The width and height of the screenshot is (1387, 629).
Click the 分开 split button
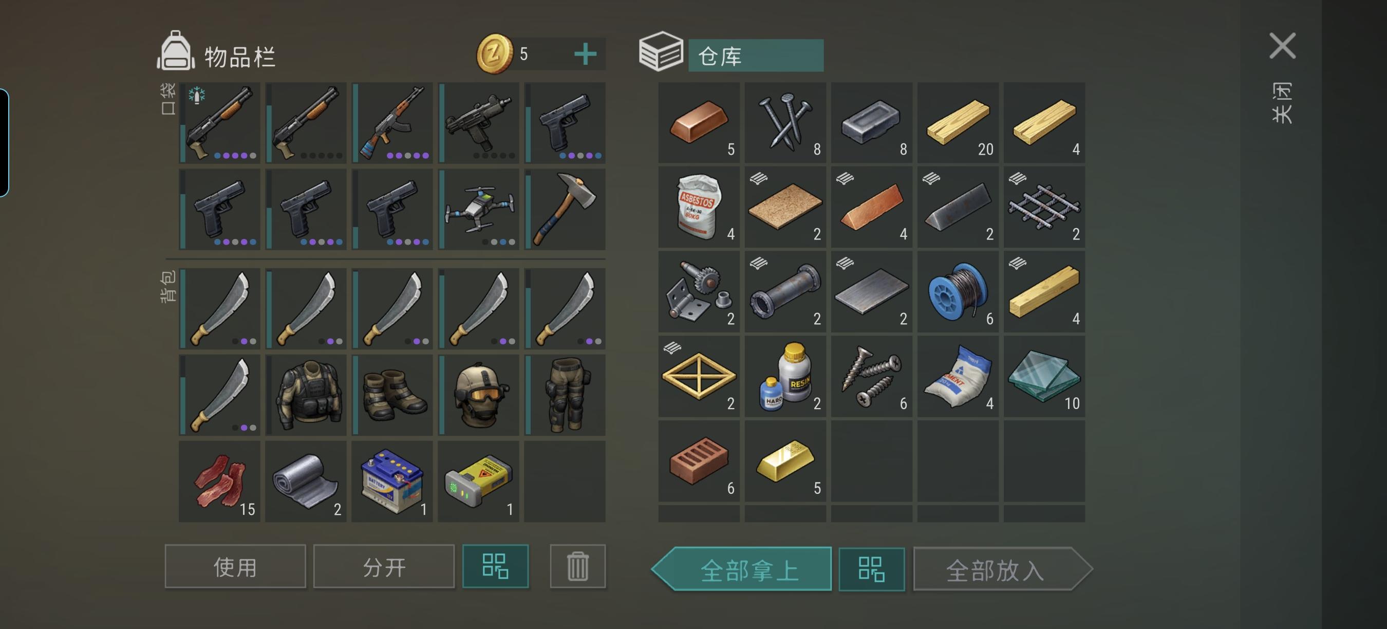pos(384,566)
